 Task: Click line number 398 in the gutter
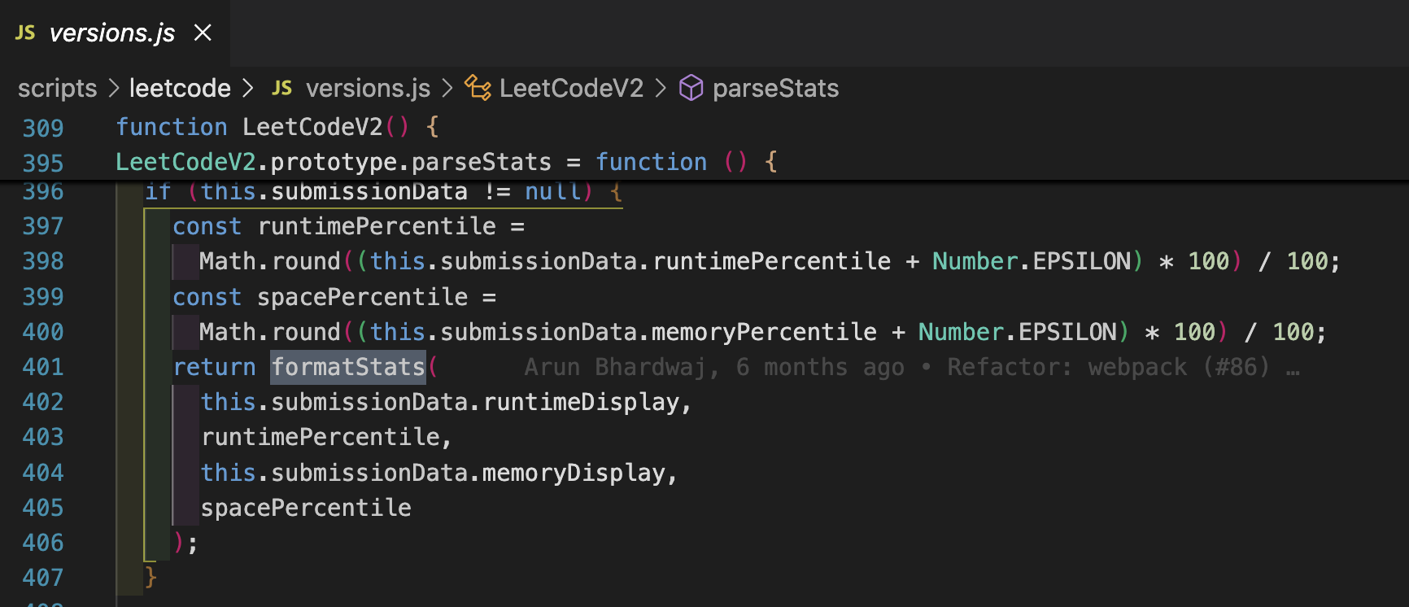click(x=43, y=262)
